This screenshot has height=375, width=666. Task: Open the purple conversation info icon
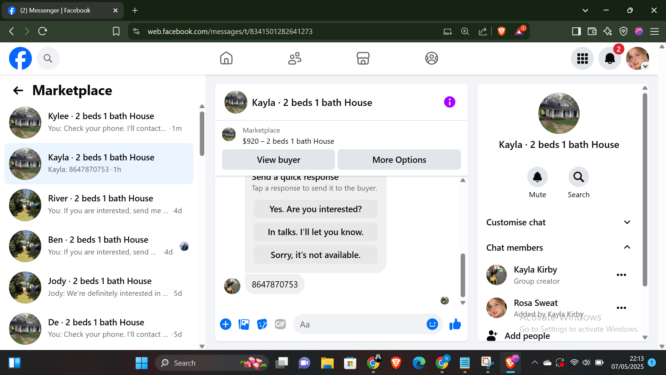pyautogui.click(x=450, y=102)
